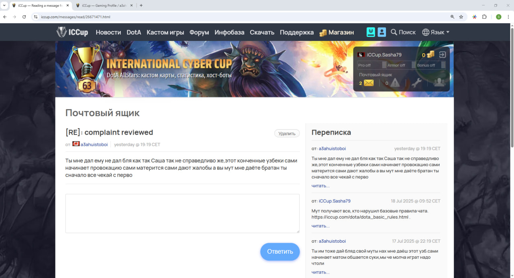Open читать link under 18 Jul message

(x=320, y=226)
